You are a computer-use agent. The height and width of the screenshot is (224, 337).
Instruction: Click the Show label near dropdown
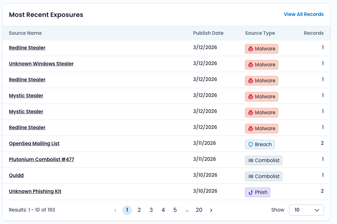pos(278,210)
